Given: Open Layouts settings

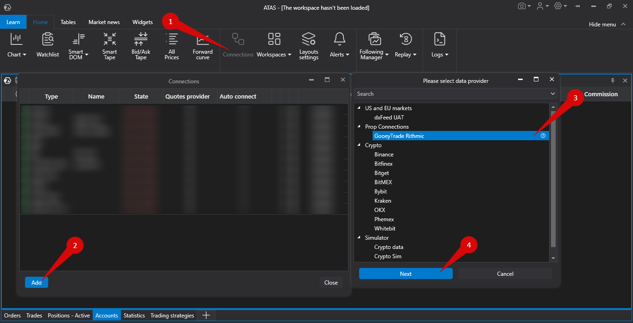Looking at the screenshot, I should 309,46.
